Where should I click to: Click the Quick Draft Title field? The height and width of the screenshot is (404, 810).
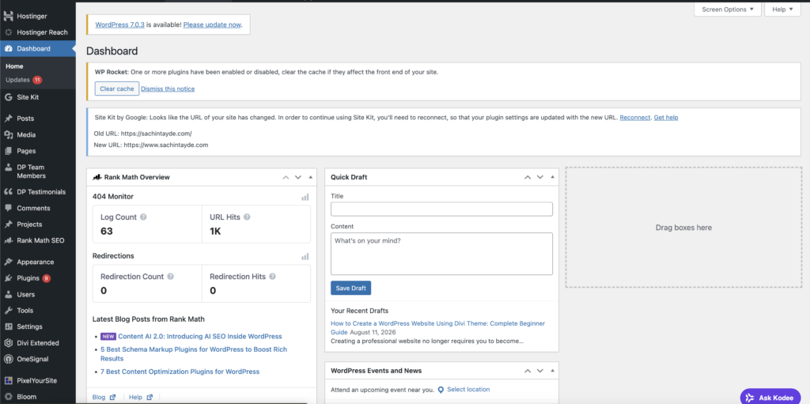tap(441, 210)
